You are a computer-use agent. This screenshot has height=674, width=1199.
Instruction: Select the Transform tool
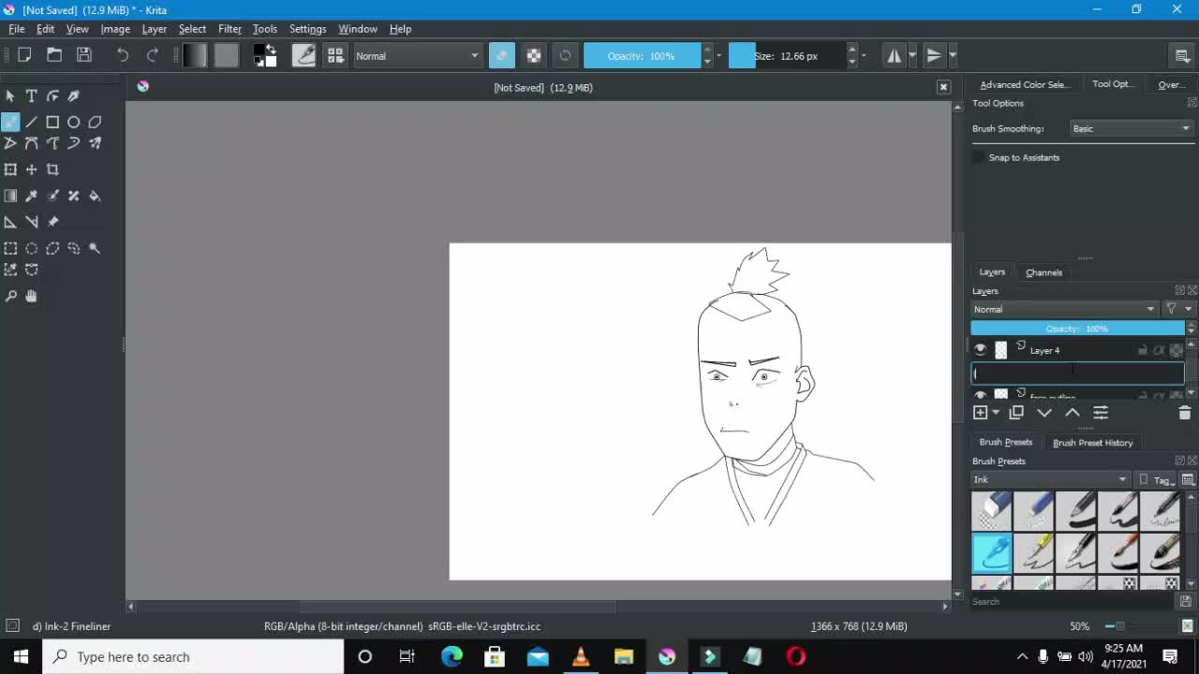point(10,169)
